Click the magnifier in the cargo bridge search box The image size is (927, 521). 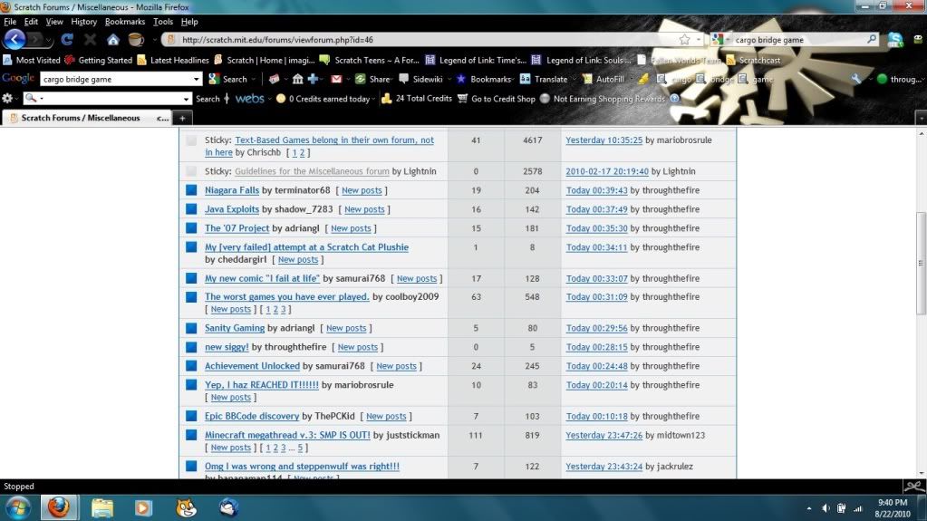[x=872, y=40]
